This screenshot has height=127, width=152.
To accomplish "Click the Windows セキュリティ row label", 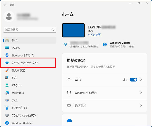I will pyautogui.click(x=86, y=93).
